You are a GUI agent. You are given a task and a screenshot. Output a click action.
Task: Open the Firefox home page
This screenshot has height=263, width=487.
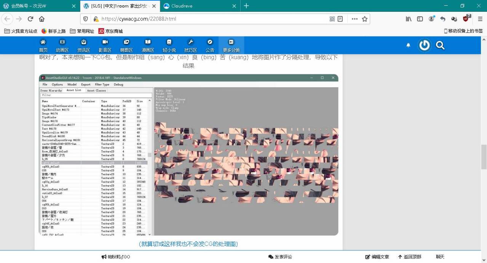42,19
